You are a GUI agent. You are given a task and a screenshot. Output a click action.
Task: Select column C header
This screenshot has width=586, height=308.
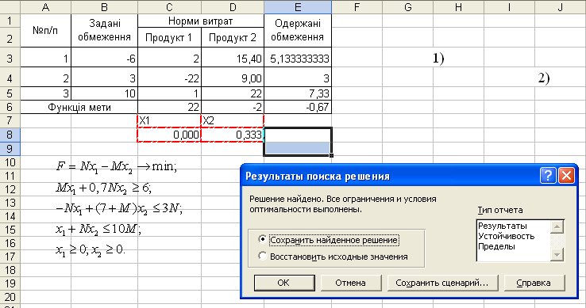[x=169, y=7]
